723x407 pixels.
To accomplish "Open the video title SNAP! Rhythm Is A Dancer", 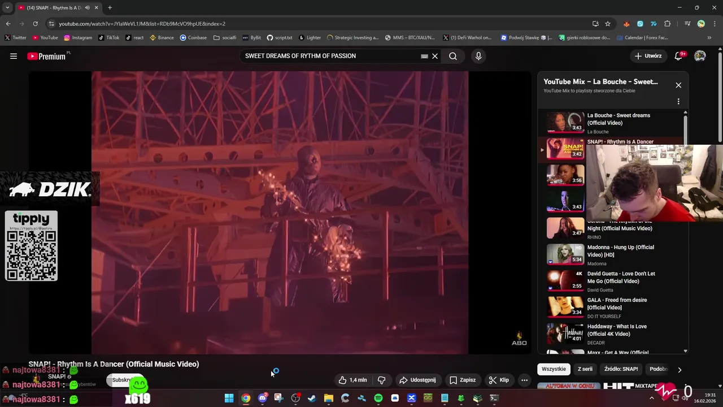I will pyautogui.click(x=114, y=364).
